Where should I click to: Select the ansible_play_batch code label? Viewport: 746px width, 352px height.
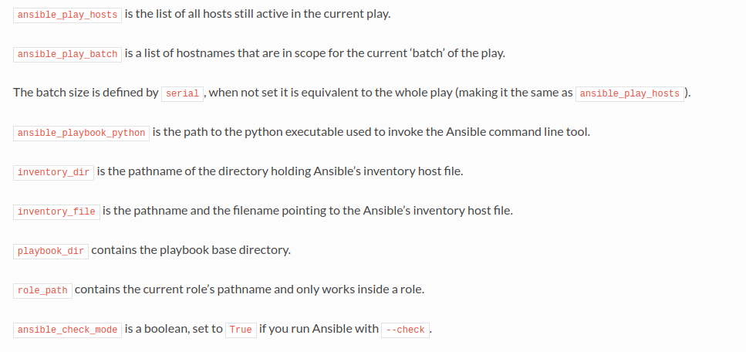(x=67, y=54)
